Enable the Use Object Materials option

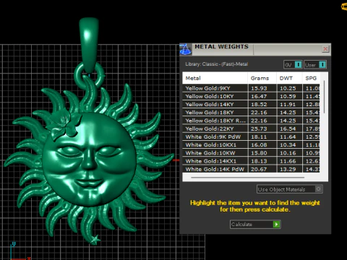[290, 189]
